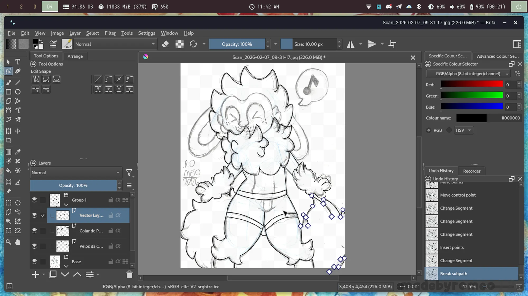Screen dimensions: 528x296
Task: Select the Freehand Brush tool
Action: tap(8, 82)
